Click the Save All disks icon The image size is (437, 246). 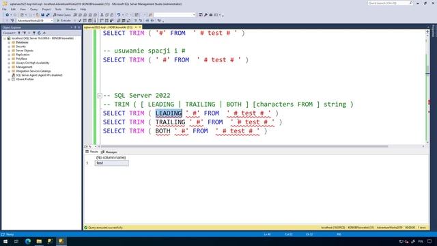(48, 15)
